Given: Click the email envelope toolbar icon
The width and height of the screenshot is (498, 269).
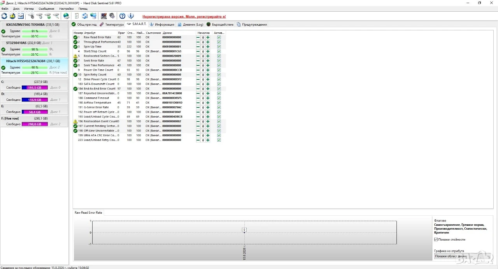Looking at the screenshot, I should [x=21, y=16].
